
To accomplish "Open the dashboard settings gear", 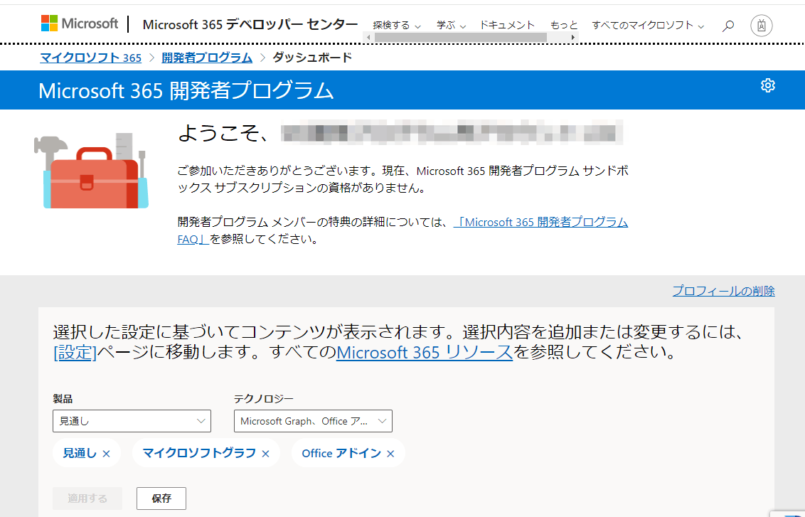I will (x=767, y=85).
